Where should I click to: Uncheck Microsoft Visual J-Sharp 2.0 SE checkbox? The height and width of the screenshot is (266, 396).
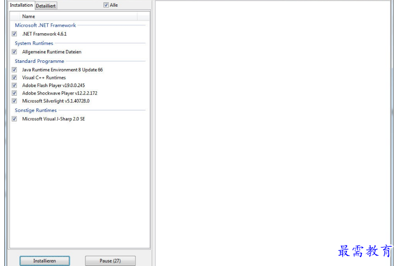coord(14,118)
